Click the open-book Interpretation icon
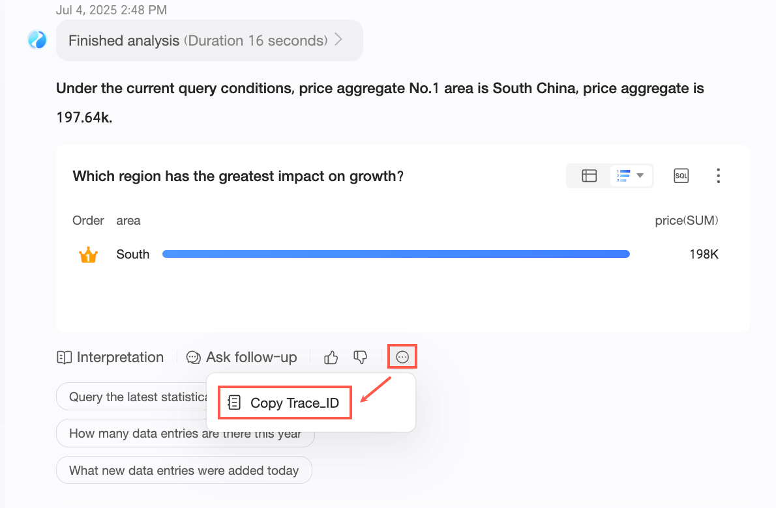Screen dimensions: 776x508 click(x=64, y=357)
